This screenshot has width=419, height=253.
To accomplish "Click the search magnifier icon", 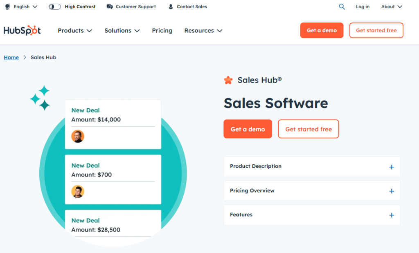I will pyautogui.click(x=342, y=7).
